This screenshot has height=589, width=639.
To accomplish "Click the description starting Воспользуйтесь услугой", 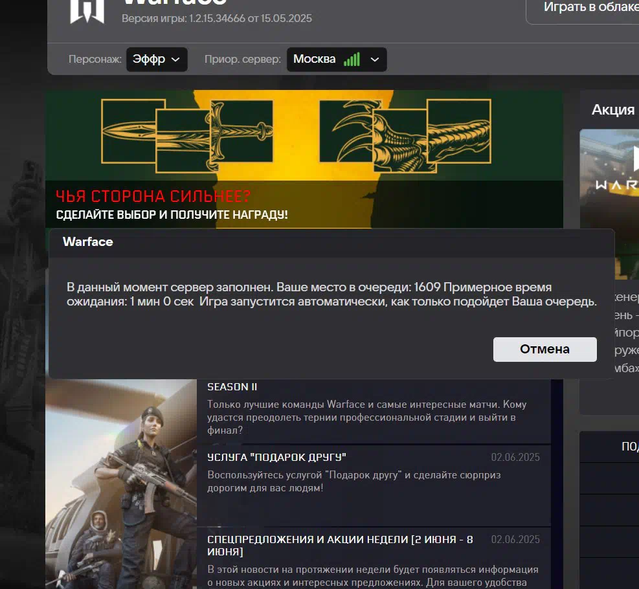I will 353,482.
